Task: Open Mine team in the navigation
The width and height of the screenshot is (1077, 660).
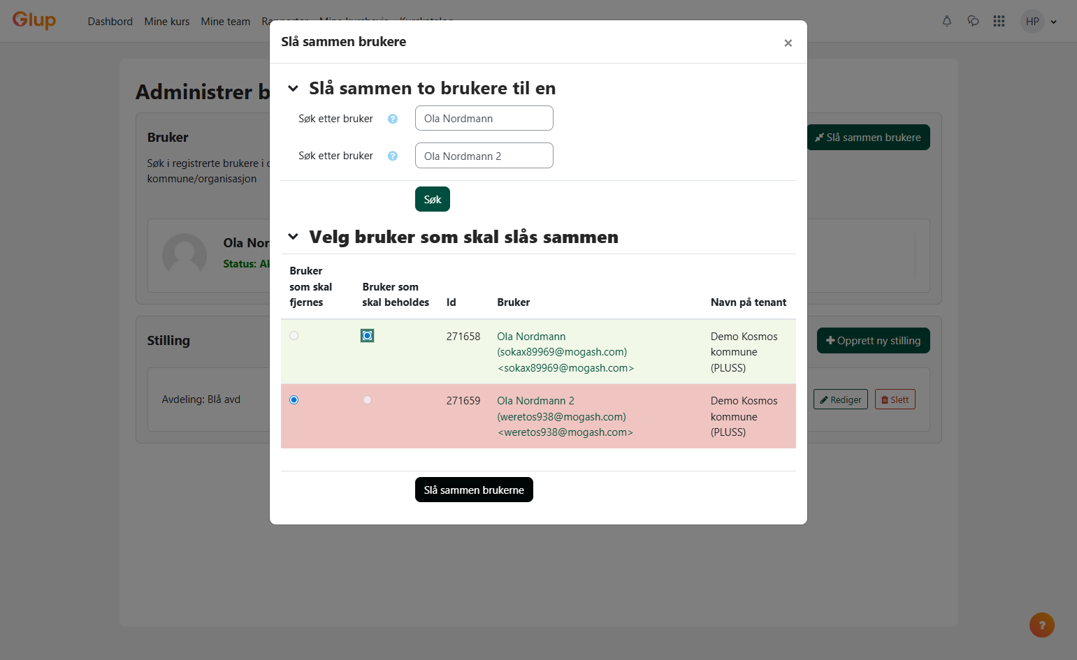Action: pyautogui.click(x=226, y=22)
